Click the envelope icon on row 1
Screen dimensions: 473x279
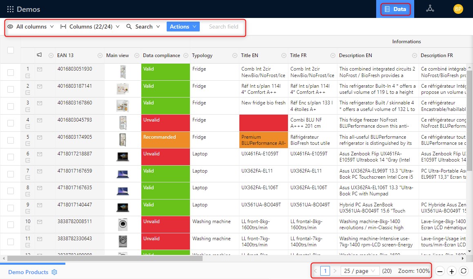pos(40,69)
